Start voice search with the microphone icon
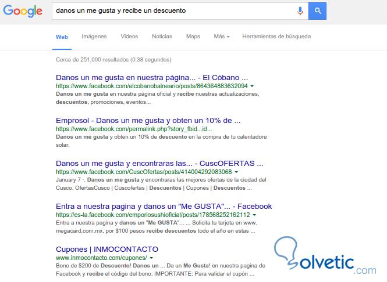 pos(300,11)
